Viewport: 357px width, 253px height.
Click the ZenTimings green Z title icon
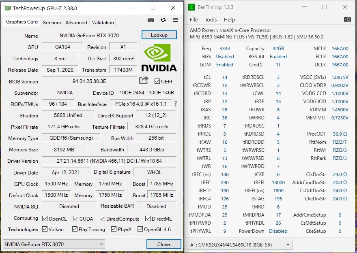coord(191,7)
